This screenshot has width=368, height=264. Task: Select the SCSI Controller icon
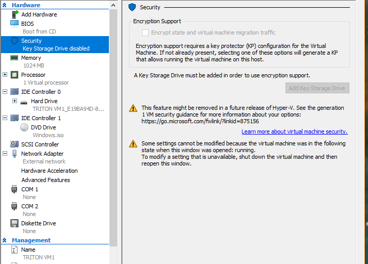point(14,144)
